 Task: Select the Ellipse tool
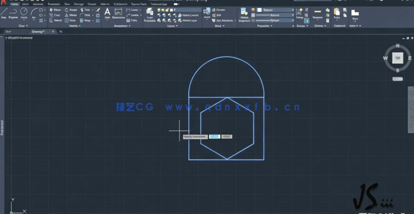[x=41, y=15]
